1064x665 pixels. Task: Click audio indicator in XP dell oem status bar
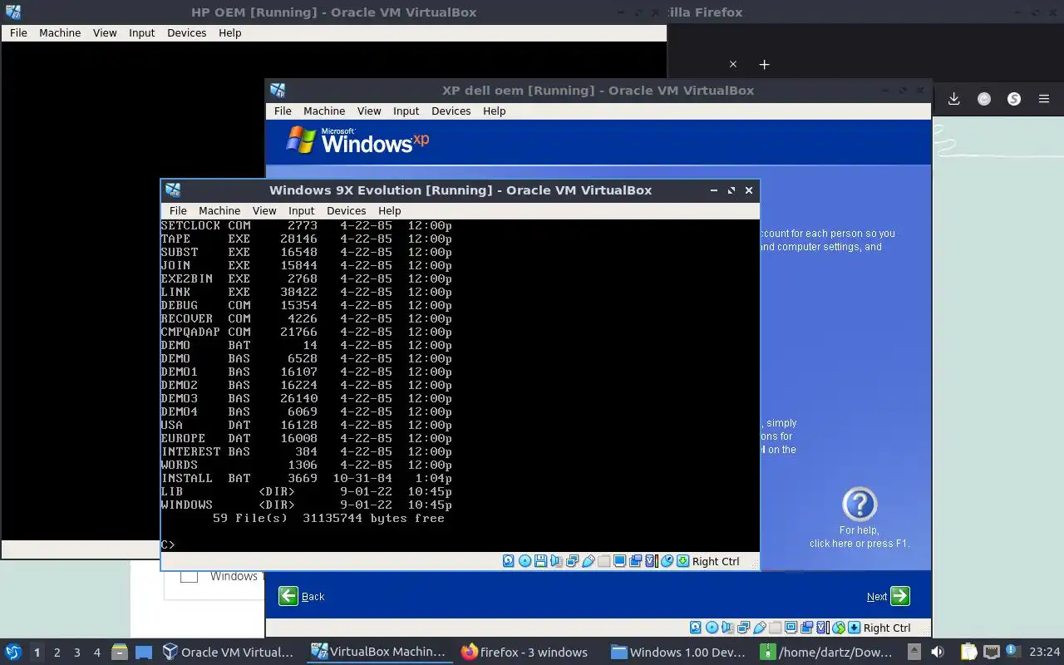727,628
